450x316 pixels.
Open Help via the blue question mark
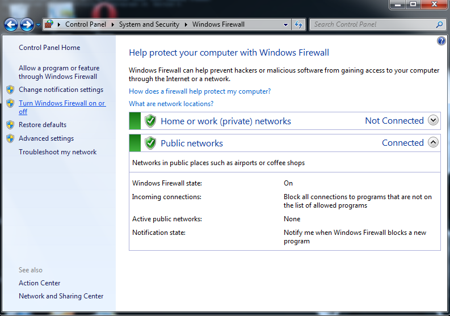pos(441,41)
